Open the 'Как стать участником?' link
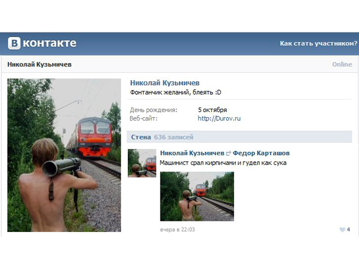This screenshot has width=359, height=269. [319, 43]
